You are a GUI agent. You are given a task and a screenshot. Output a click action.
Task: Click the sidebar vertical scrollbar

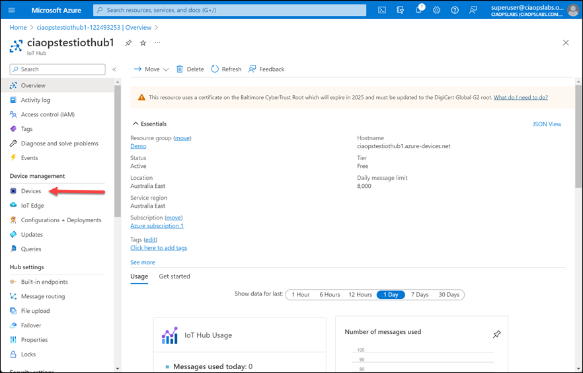tap(117, 152)
